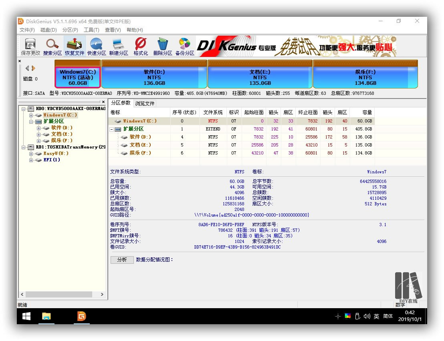Click the colorful display tray icon
The height and width of the screenshot is (341, 444).
point(348,316)
